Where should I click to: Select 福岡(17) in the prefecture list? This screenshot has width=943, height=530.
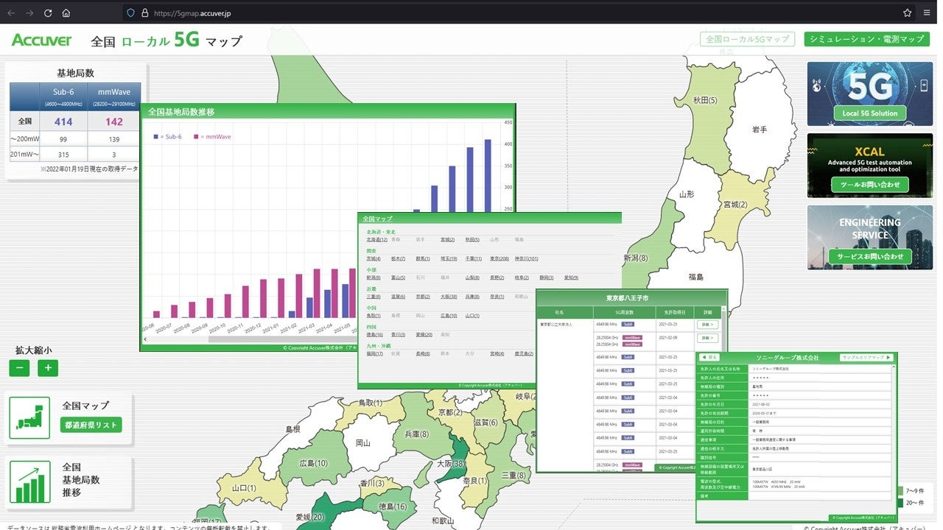coord(375,354)
